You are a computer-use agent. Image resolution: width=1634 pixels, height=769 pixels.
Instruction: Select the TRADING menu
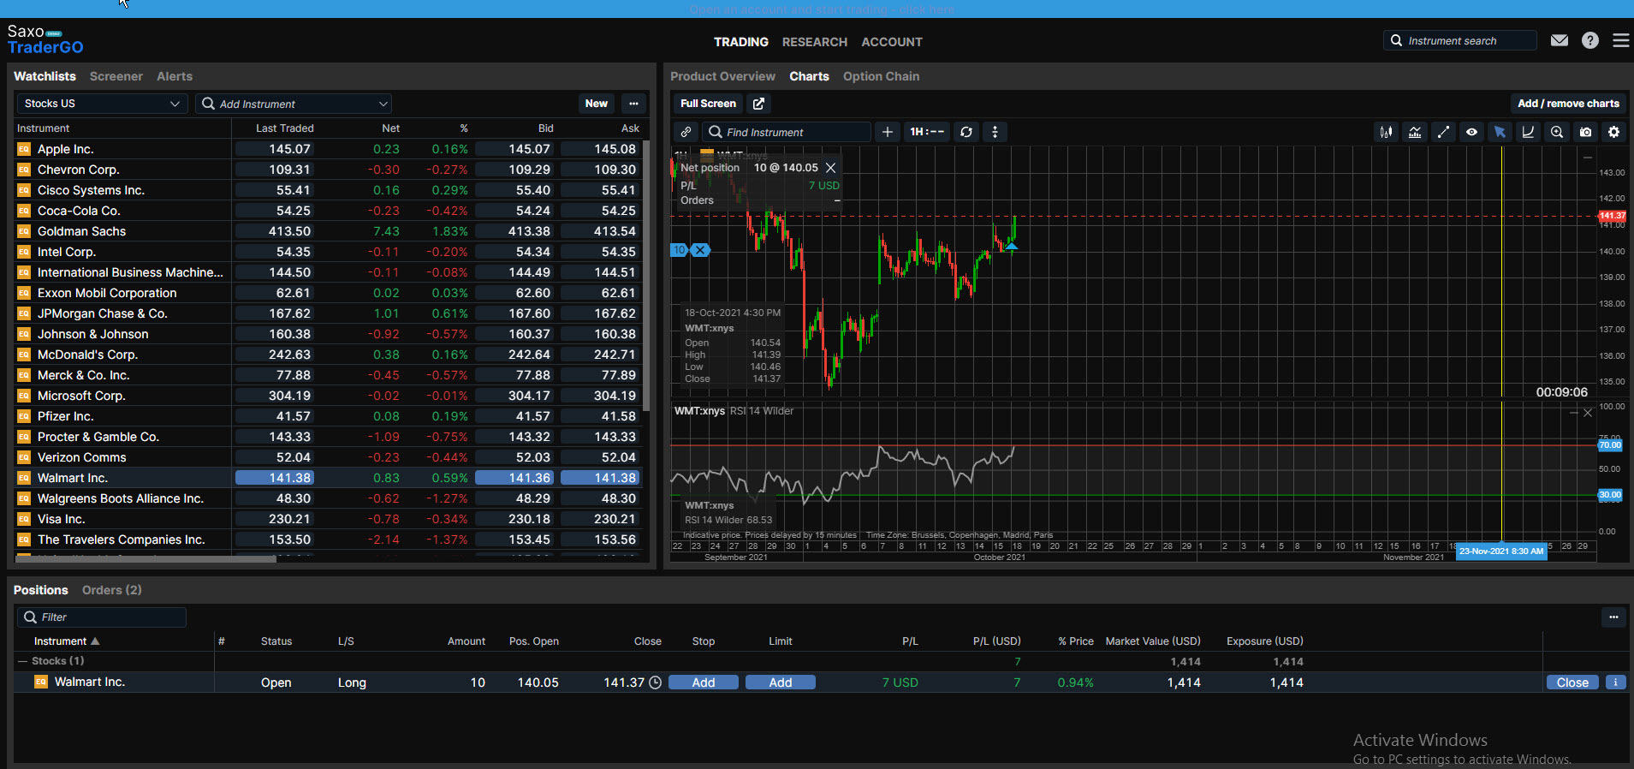pyautogui.click(x=741, y=42)
